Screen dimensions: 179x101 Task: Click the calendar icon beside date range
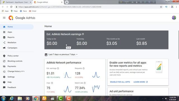[x=46, y=55]
